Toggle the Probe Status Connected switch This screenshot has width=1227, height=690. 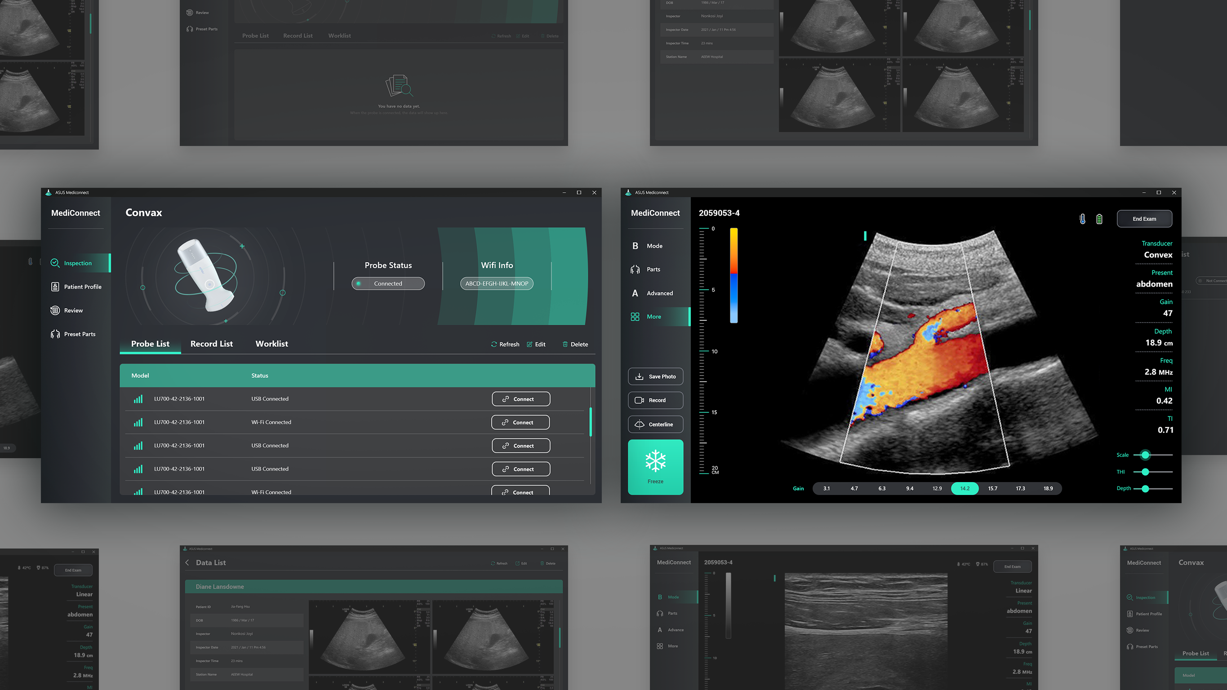pos(388,283)
